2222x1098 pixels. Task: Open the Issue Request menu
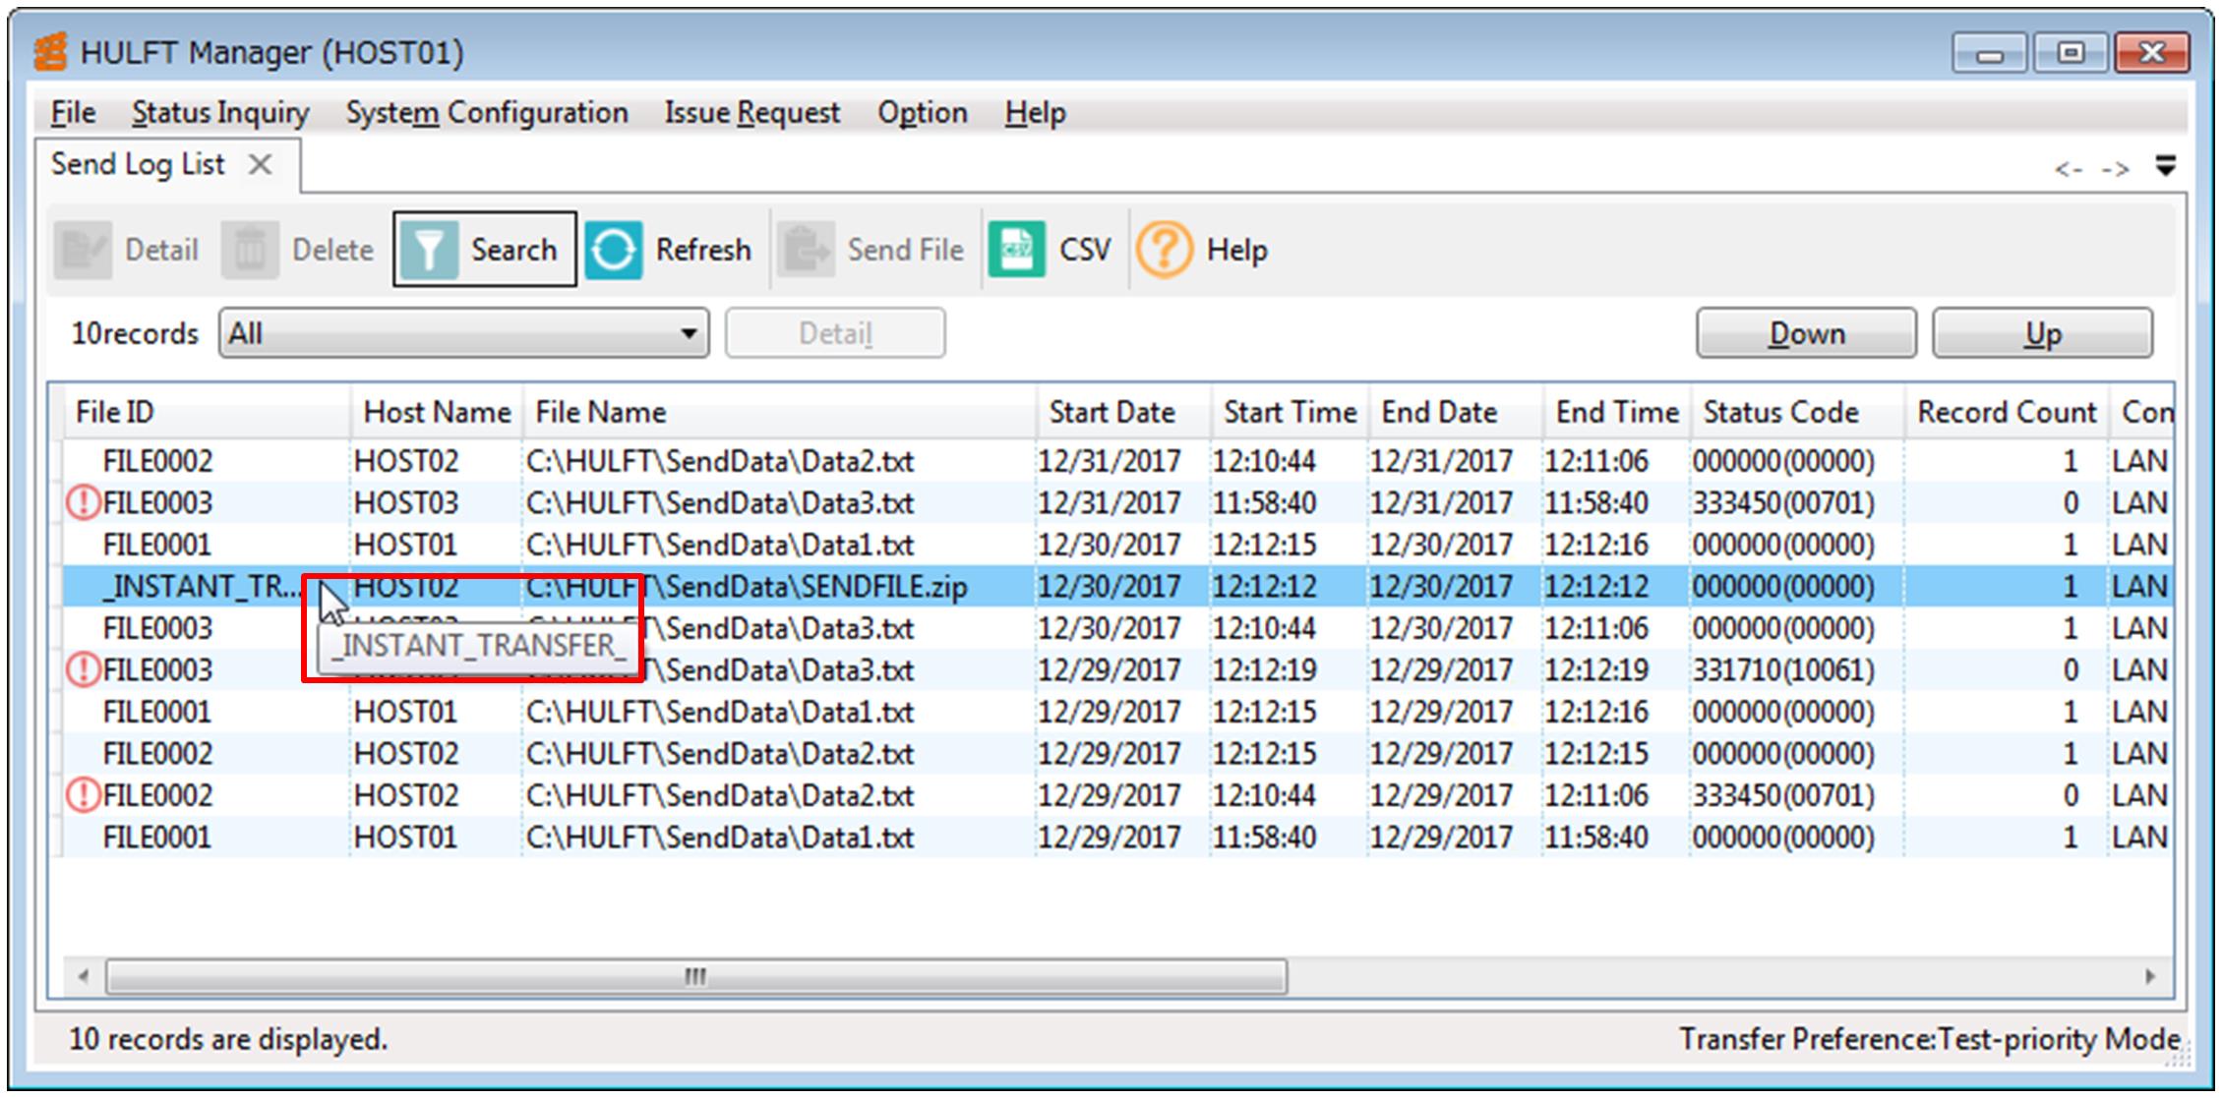point(752,113)
